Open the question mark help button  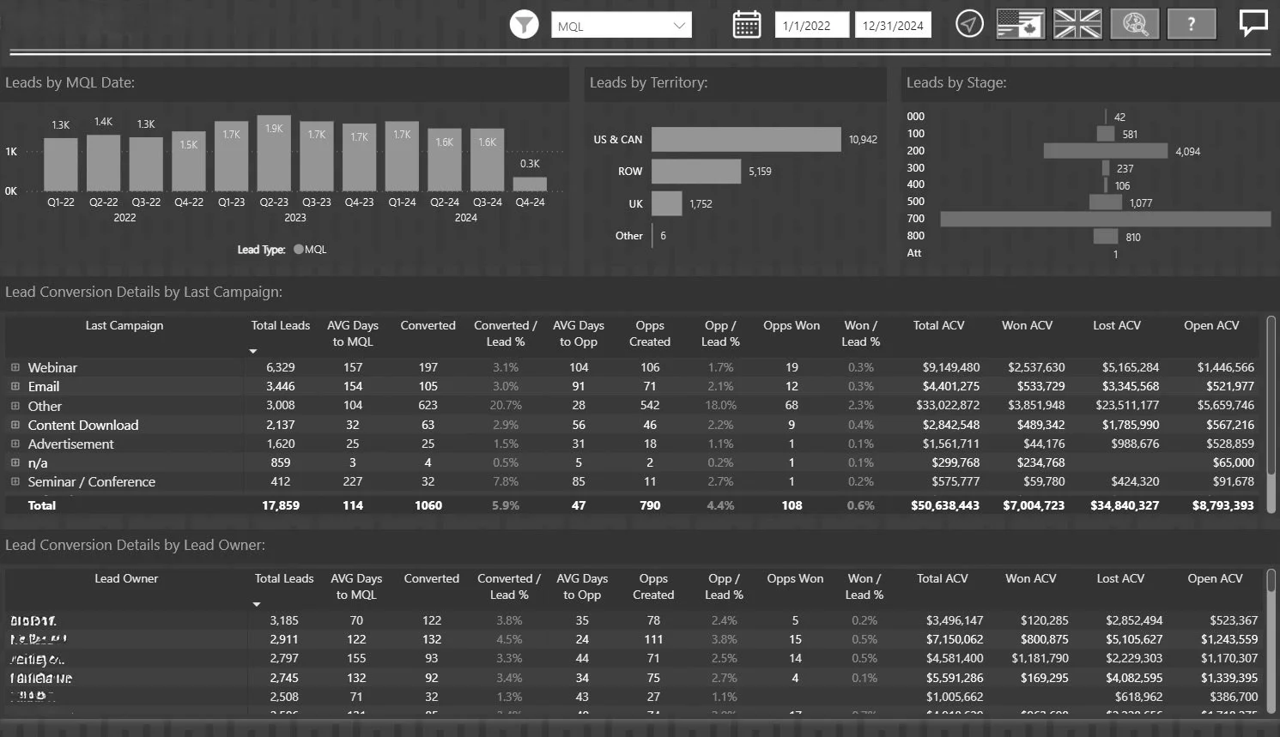pos(1192,24)
